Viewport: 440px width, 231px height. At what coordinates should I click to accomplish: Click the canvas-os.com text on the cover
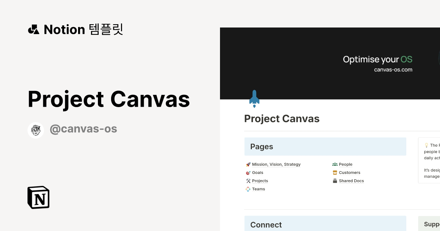coord(393,69)
